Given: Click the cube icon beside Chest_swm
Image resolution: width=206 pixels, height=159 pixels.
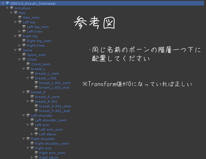Looking at the screenshot, I should point(28,64).
